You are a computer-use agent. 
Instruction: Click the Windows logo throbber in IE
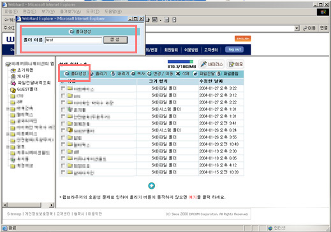coord(323,12)
